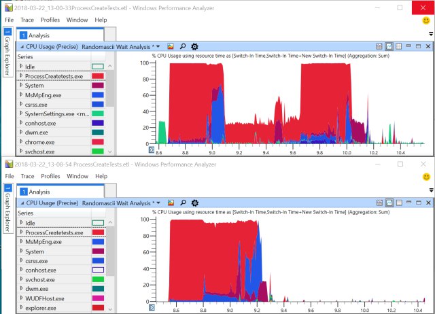Click Randomascii Wait Analysis preset in bottom window
Viewport: 435px width, 314px height.
[116, 203]
